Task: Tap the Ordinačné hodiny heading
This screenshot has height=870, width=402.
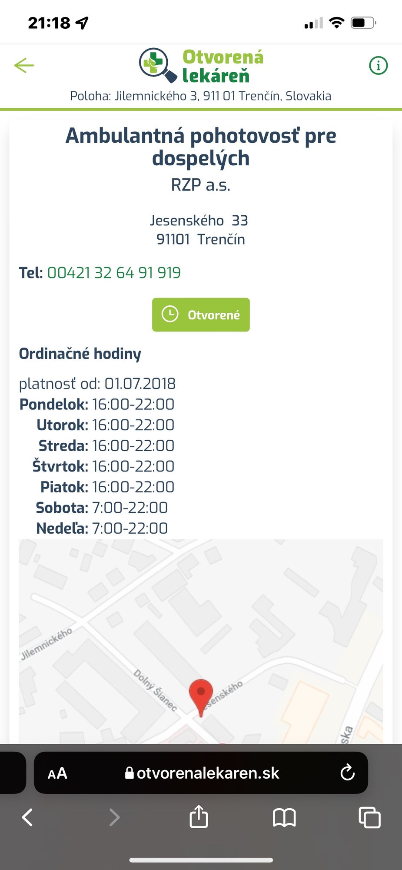Action: 80,354
